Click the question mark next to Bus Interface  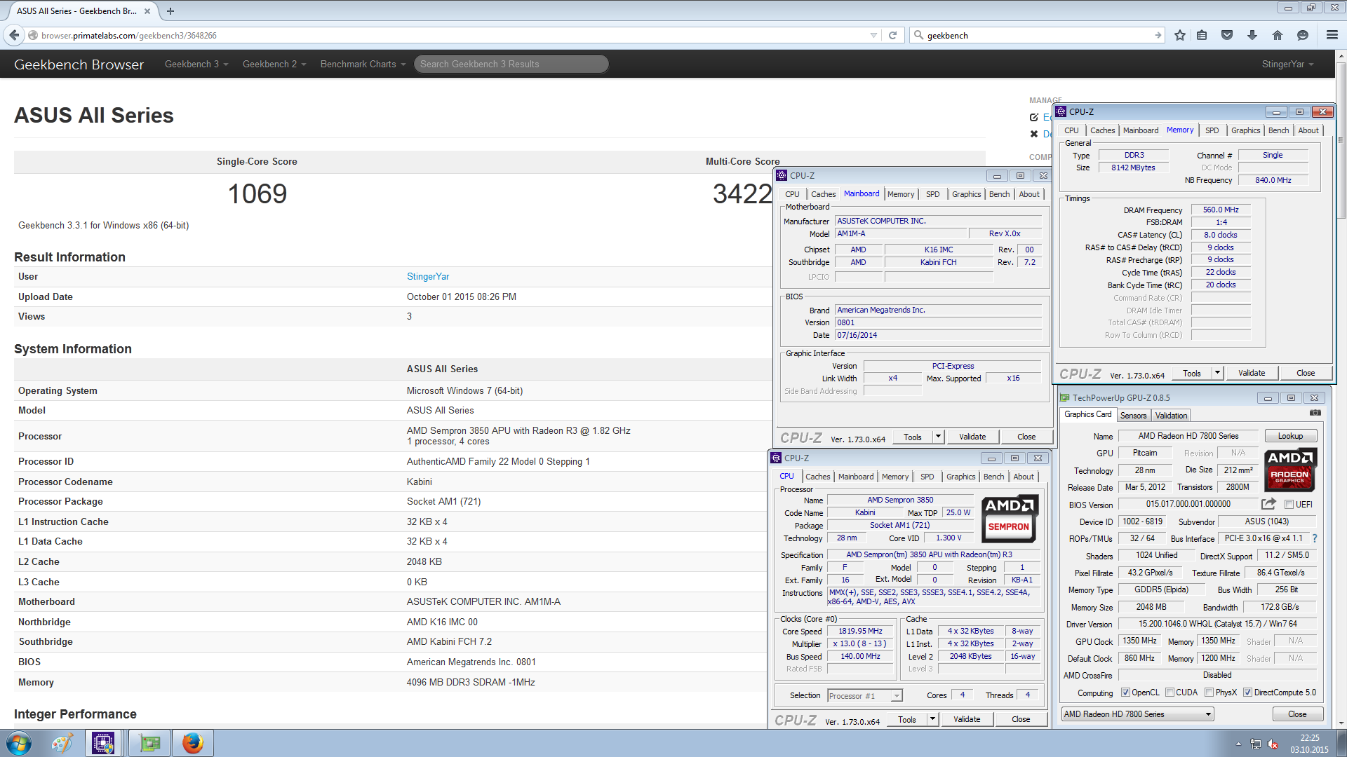[1314, 538]
